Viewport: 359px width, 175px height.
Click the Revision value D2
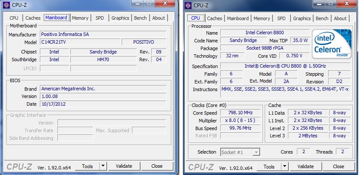339,81
